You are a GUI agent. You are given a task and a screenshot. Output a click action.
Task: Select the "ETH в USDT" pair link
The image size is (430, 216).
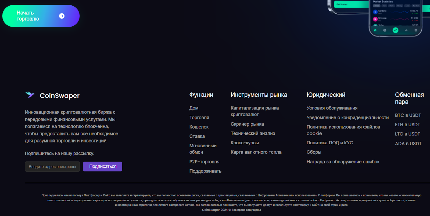point(407,125)
